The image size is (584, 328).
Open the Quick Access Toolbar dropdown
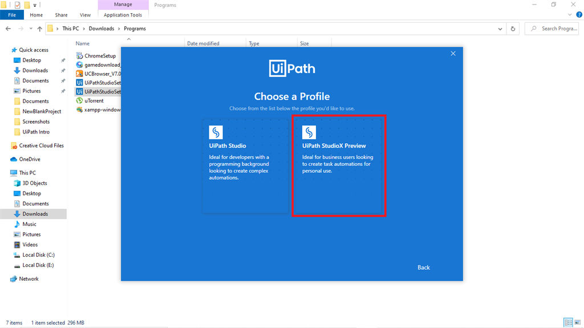35,5
